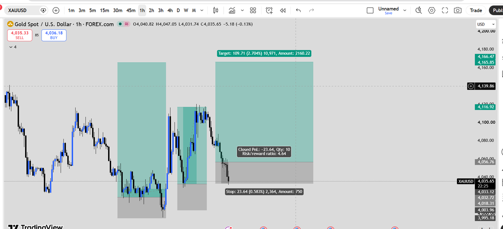Open the USD currency dropdown
This screenshot has width=503, height=229.
[x=486, y=24]
